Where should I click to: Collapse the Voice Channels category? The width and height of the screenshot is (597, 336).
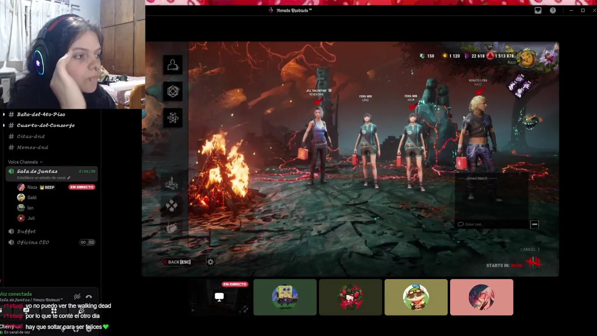point(25,162)
